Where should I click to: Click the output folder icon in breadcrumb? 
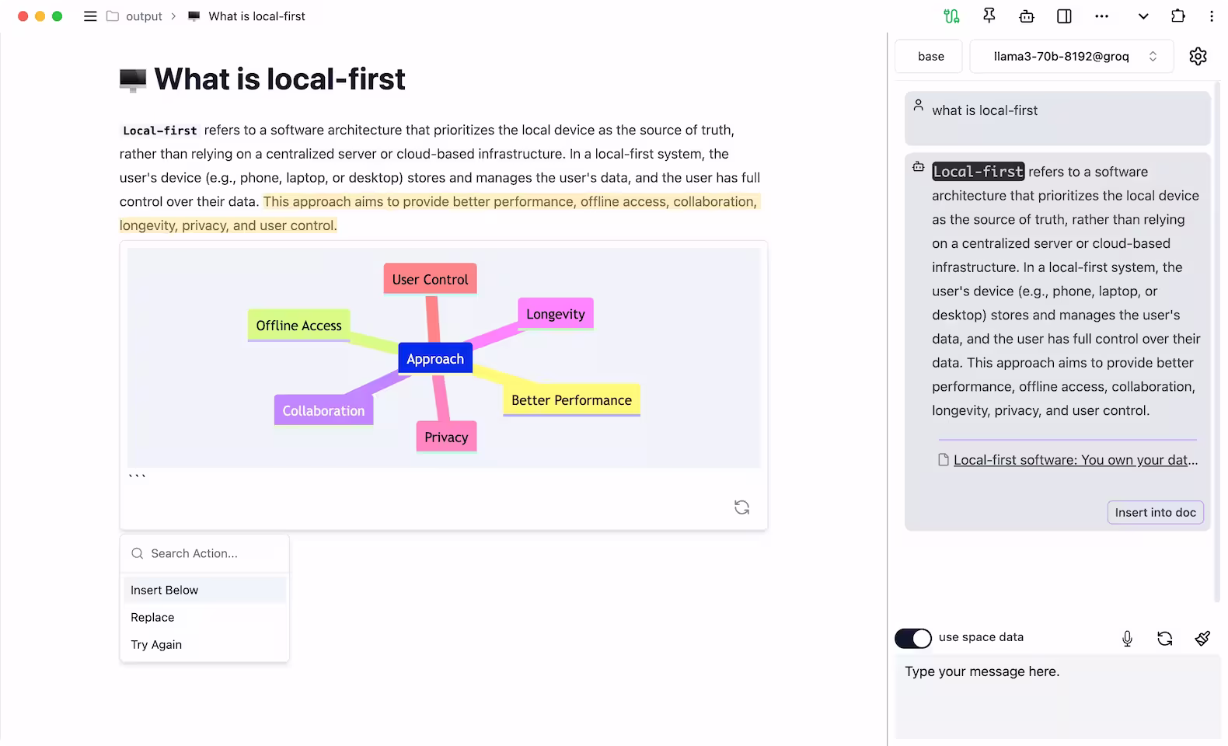point(113,16)
